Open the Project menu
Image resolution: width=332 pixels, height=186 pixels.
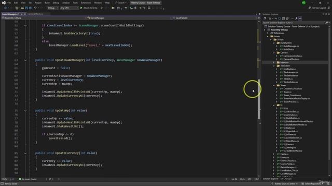click(x=38, y=3)
